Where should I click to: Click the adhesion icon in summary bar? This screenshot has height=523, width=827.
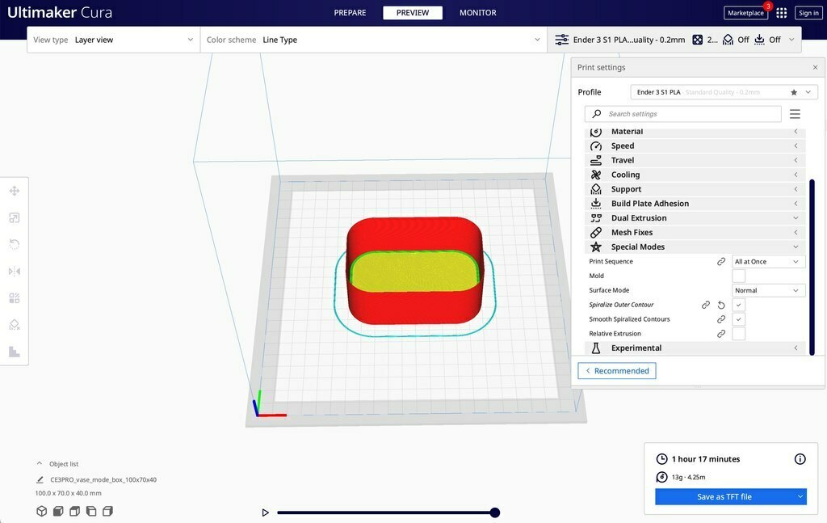[759, 40]
